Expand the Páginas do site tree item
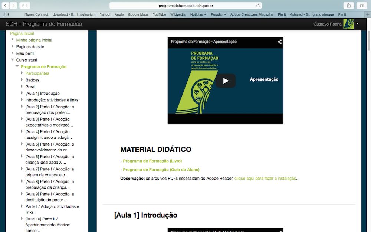Screen dimensions: 371x232 [x=13, y=47]
